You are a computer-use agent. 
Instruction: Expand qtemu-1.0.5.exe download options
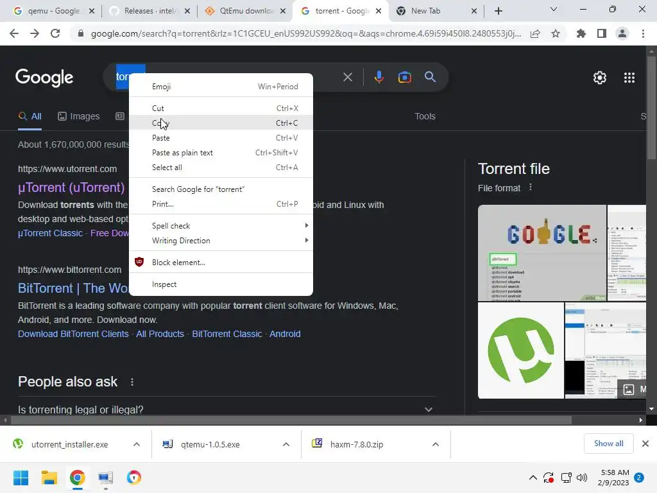(x=286, y=444)
